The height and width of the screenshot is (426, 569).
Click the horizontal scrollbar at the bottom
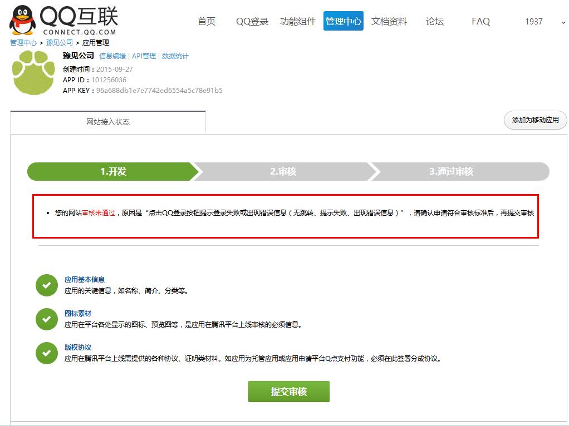point(284,423)
